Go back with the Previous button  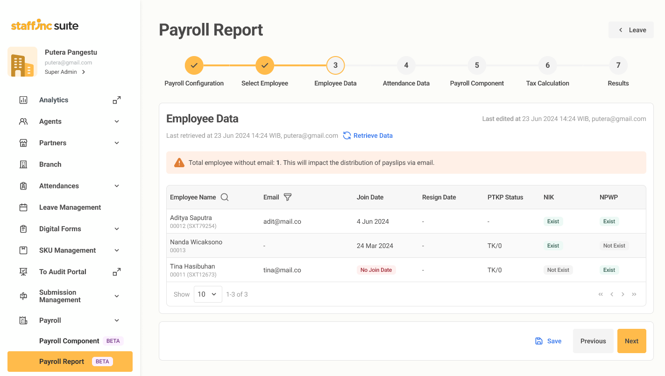click(593, 341)
